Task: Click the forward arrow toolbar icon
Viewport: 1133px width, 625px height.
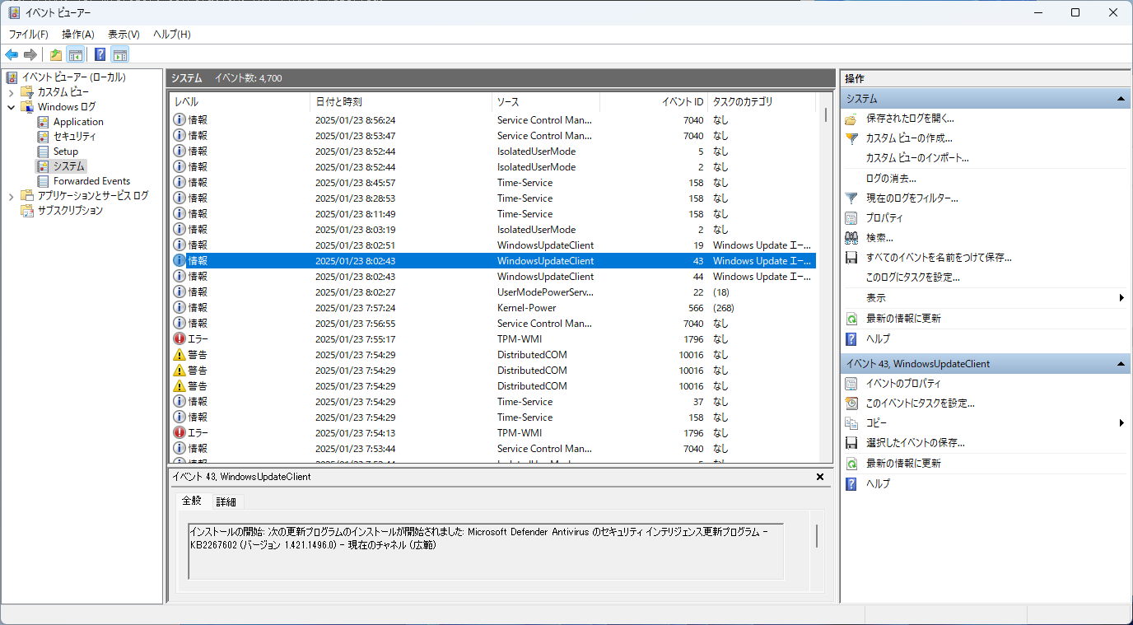Action: tap(30, 55)
